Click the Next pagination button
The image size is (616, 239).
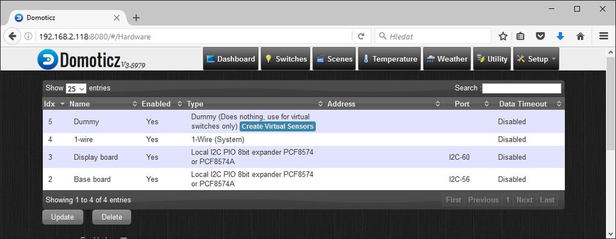[524, 200]
